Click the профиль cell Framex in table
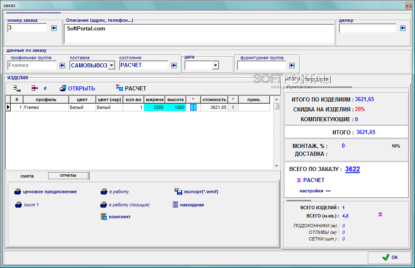The image size is (415, 268). click(x=46, y=107)
